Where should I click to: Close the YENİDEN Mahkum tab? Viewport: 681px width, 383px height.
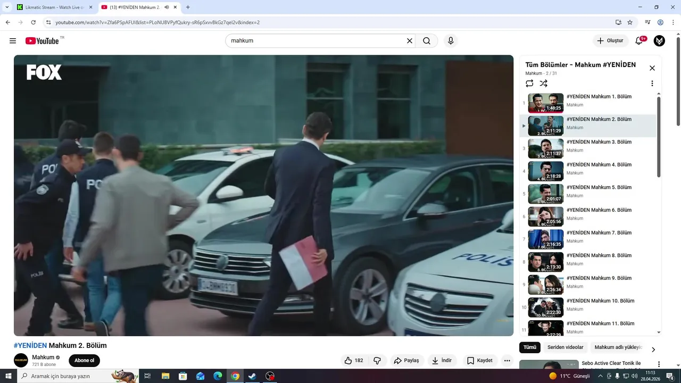click(175, 7)
